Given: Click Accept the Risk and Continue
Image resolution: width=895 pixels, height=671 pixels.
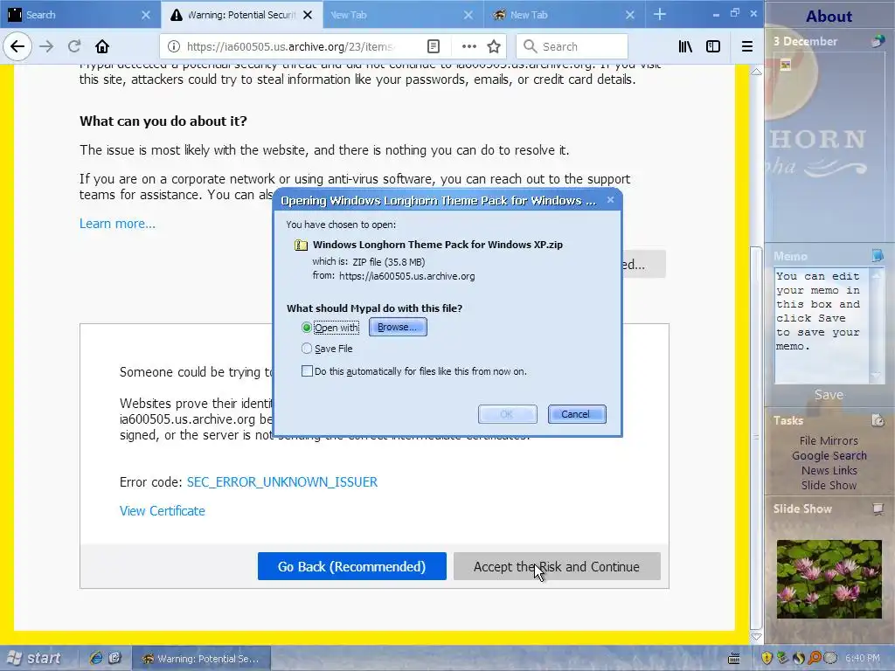Looking at the screenshot, I should click(557, 566).
